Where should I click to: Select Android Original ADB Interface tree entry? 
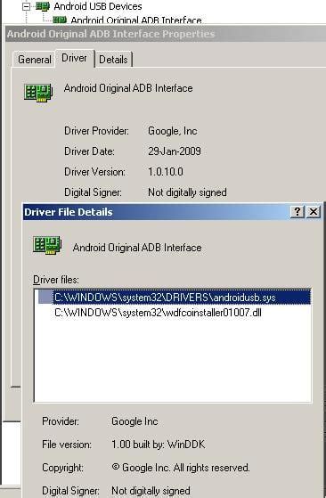pyautogui.click(x=136, y=20)
